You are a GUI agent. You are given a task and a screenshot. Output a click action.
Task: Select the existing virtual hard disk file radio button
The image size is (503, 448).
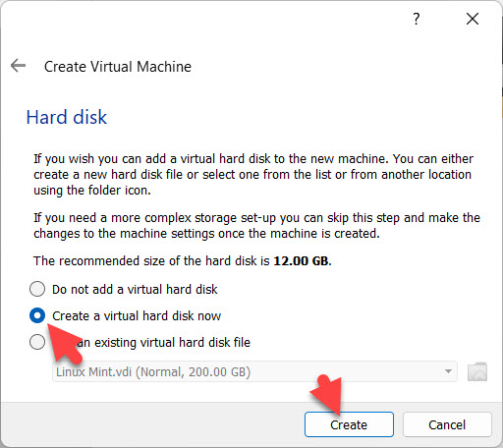click(37, 342)
